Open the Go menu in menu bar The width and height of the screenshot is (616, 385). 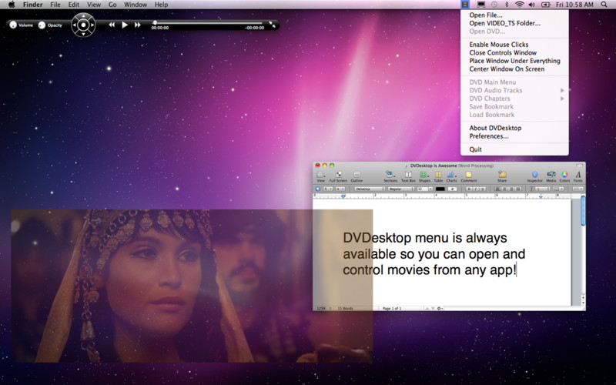(112, 5)
